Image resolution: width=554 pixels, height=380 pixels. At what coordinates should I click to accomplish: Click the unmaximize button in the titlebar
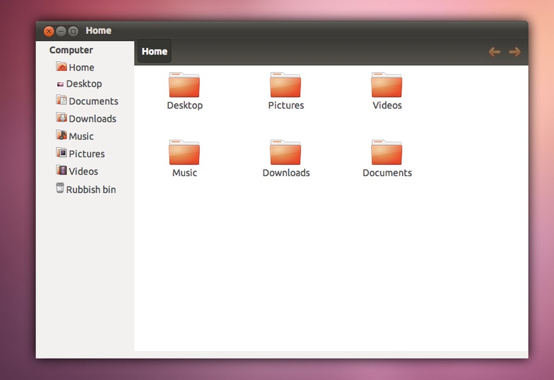[x=73, y=32]
